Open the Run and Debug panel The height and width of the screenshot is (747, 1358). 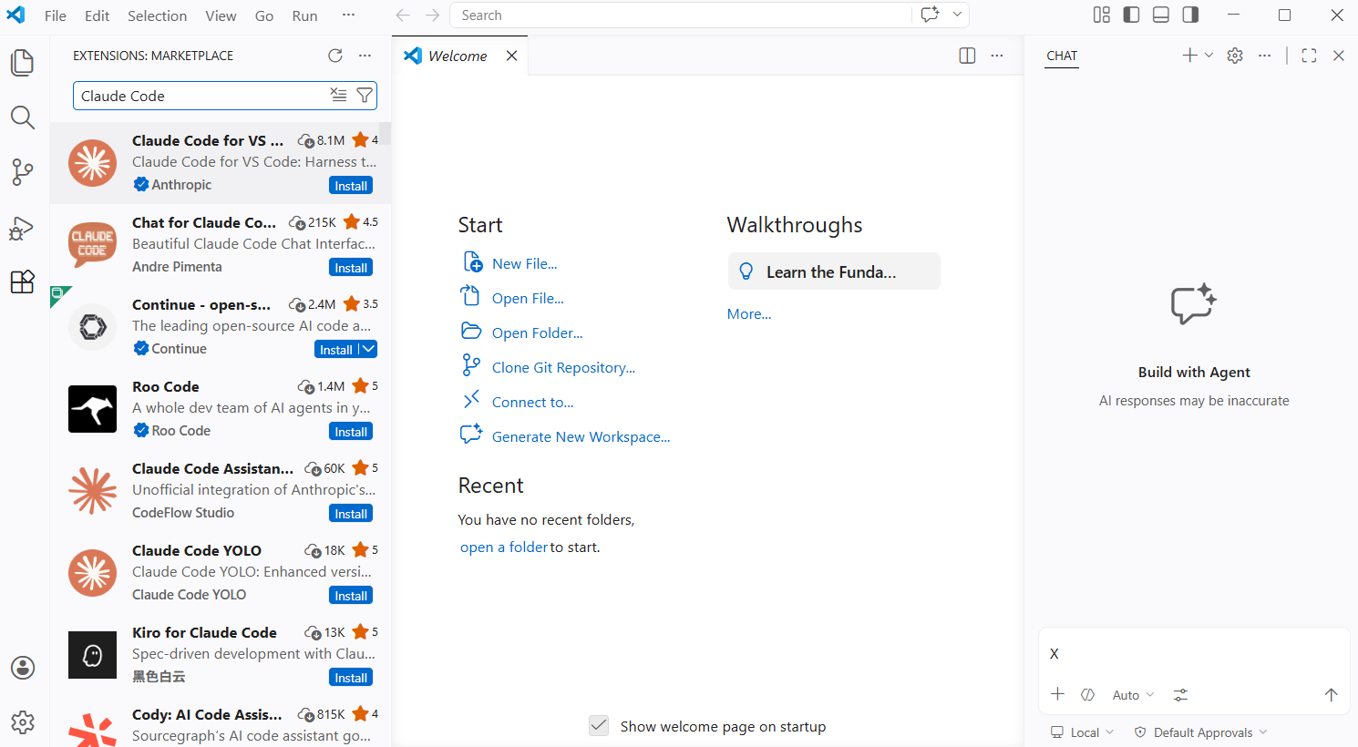[22, 228]
